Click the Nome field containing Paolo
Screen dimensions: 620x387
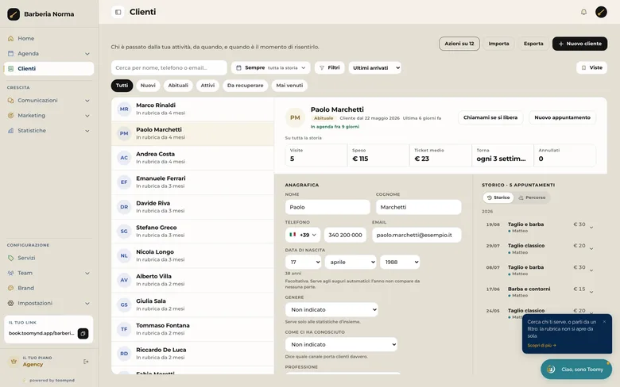point(327,207)
